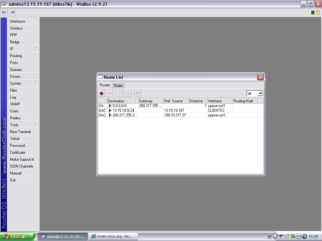This screenshot has width=322, height=241.
Task: Click the X Disable route button
Action: (128, 94)
